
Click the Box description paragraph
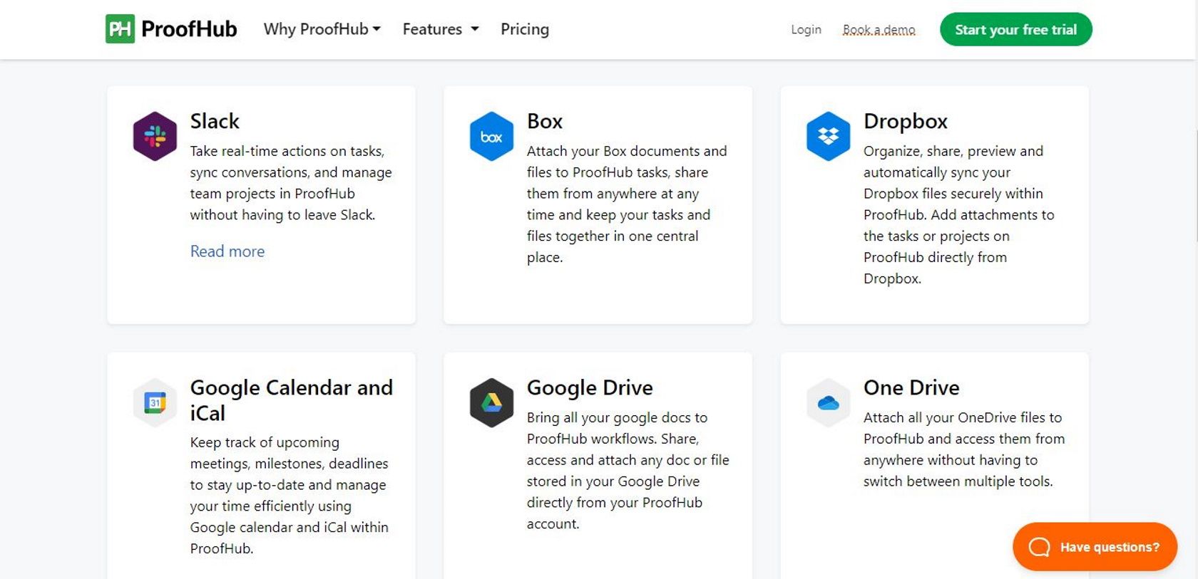pyautogui.click(x=628, y=204)
